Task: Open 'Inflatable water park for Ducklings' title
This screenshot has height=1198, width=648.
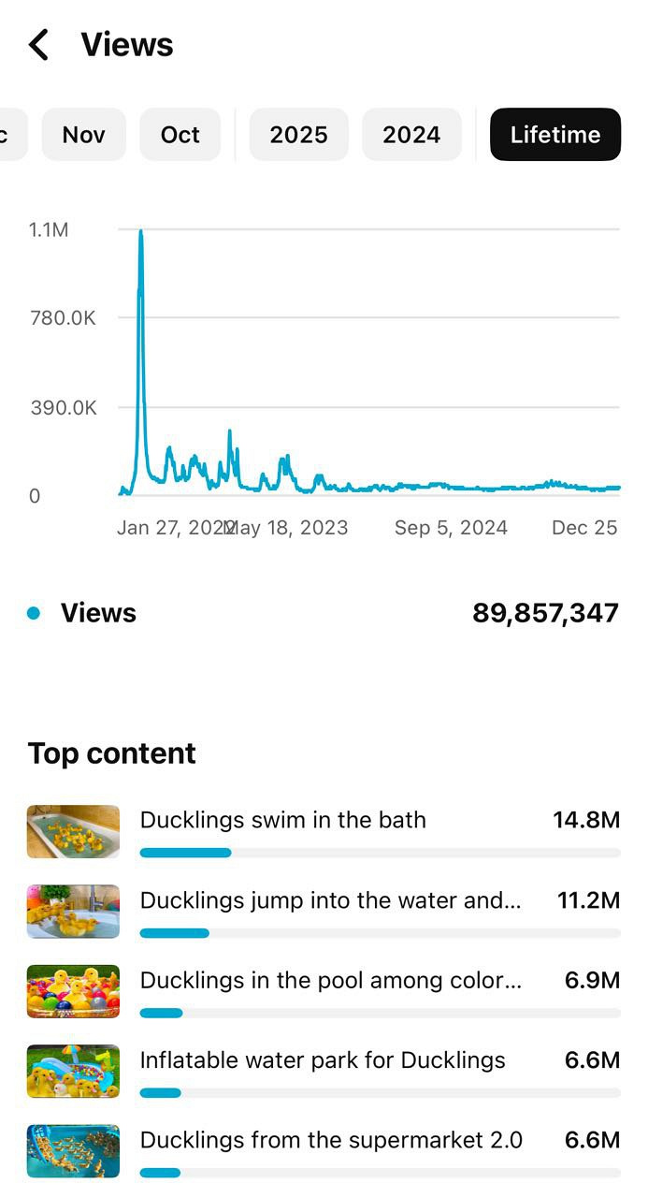Action: [323, 1059]
